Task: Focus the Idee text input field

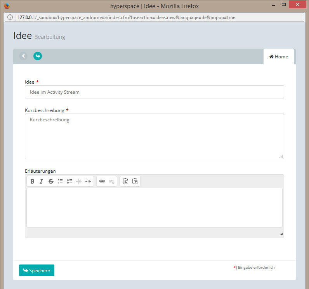Action: click(x=154, y=92)
